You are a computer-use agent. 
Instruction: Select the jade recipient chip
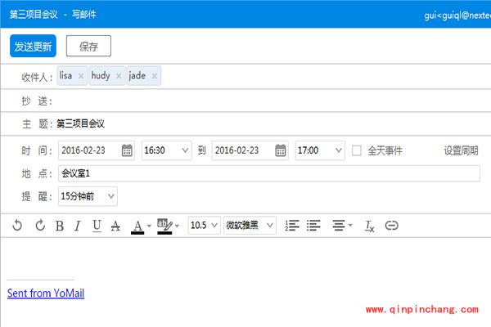(144, 76)
